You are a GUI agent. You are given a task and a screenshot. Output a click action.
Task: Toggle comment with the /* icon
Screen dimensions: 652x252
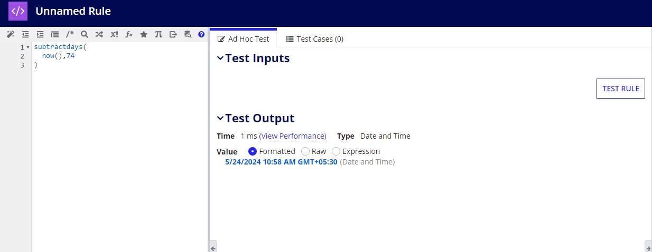[70, 34]
